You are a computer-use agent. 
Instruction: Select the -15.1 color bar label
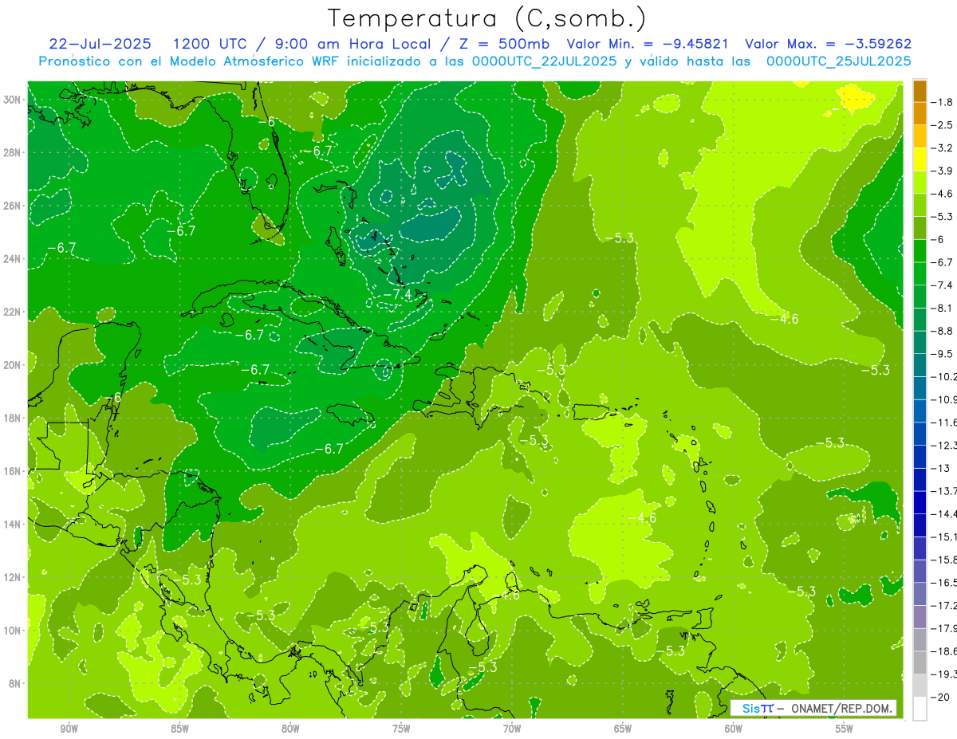(x=944, y=537)
